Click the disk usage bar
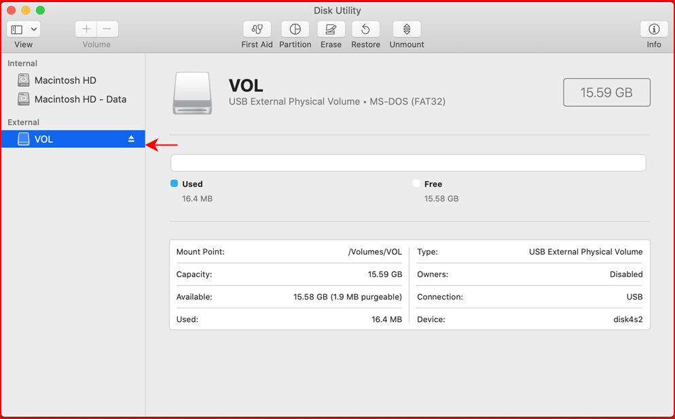The height and width of the screenshot is (419, 675). click(x=408, y=163)
